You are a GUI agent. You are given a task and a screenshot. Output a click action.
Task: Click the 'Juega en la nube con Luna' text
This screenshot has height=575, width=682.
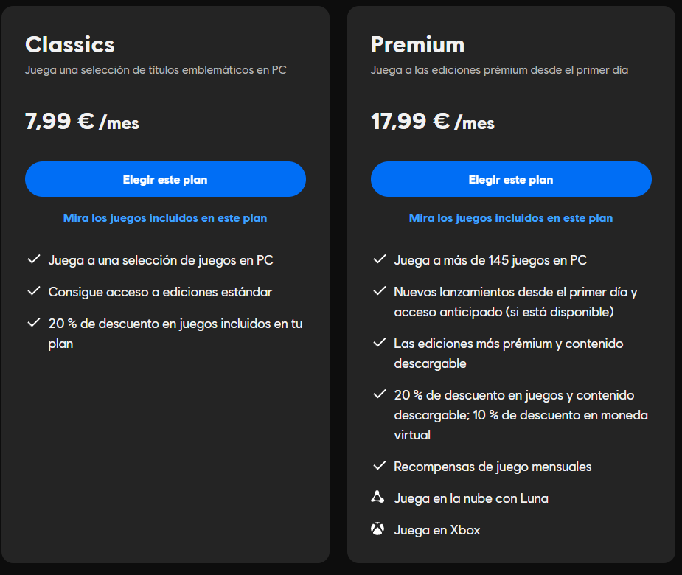click(471, 498)
